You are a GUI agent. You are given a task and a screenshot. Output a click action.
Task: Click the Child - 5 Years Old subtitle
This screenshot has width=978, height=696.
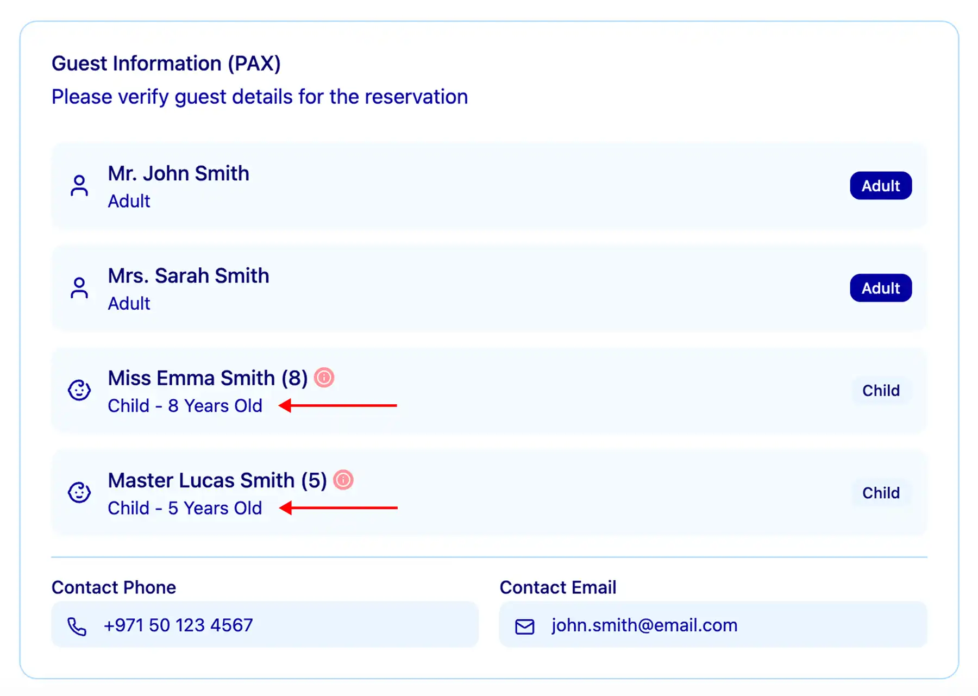[185, 508]
